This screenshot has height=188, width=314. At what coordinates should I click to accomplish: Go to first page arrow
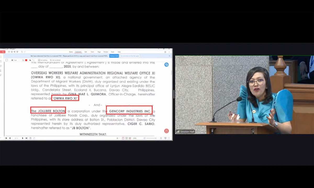[6, 138]
